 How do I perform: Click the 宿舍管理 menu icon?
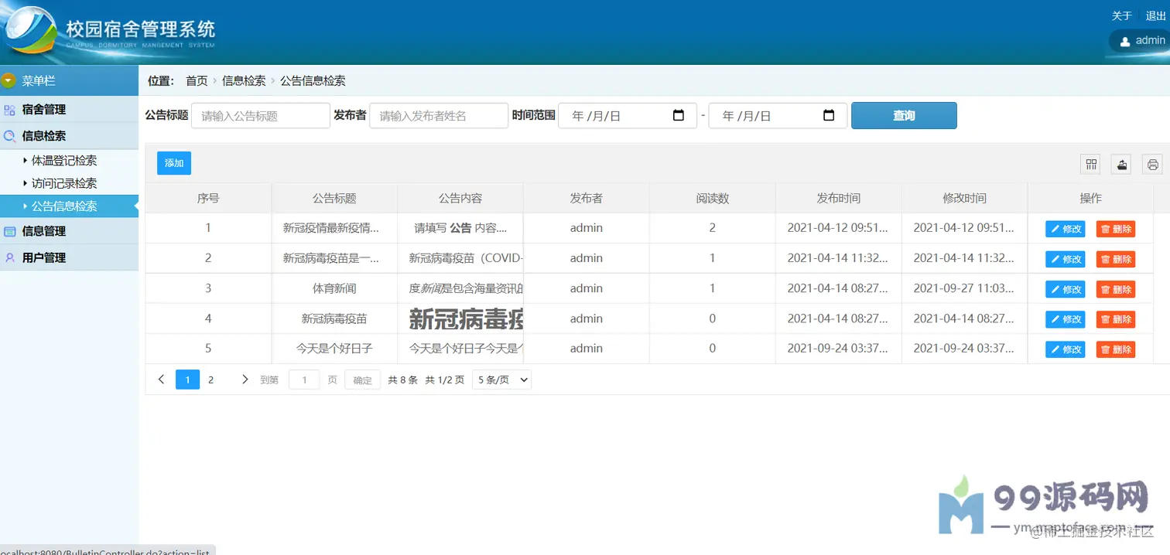tap(10, 110)
